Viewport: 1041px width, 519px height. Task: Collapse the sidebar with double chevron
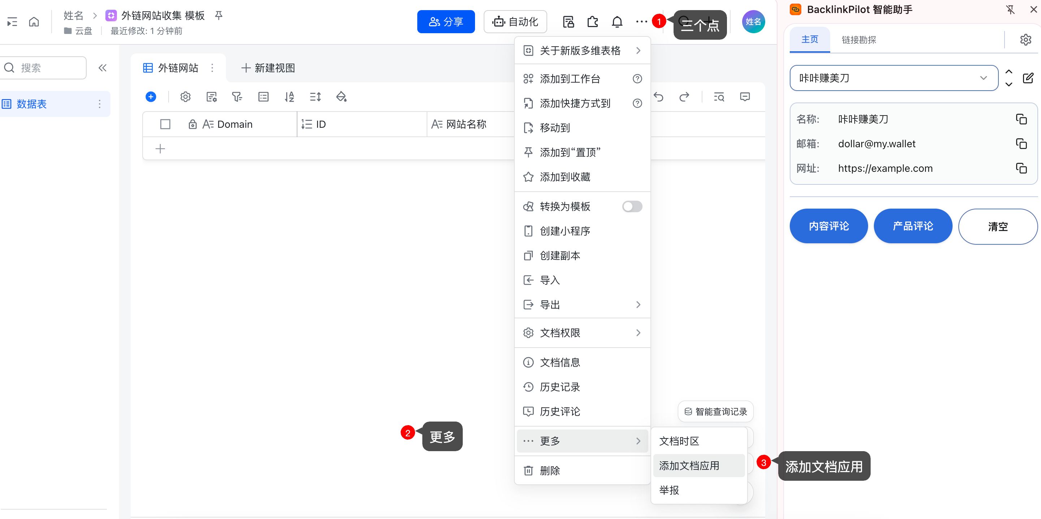(x=103, y=68)
